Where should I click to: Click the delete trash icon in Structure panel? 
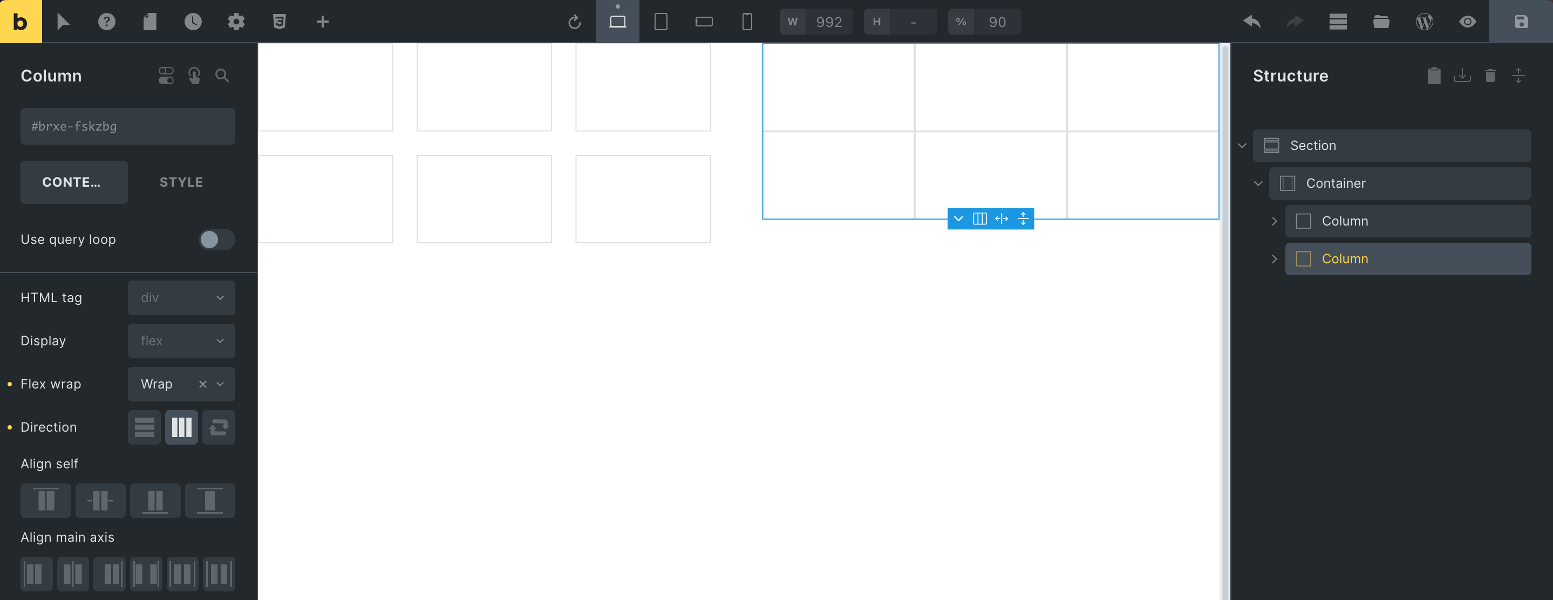point(1490,76)
